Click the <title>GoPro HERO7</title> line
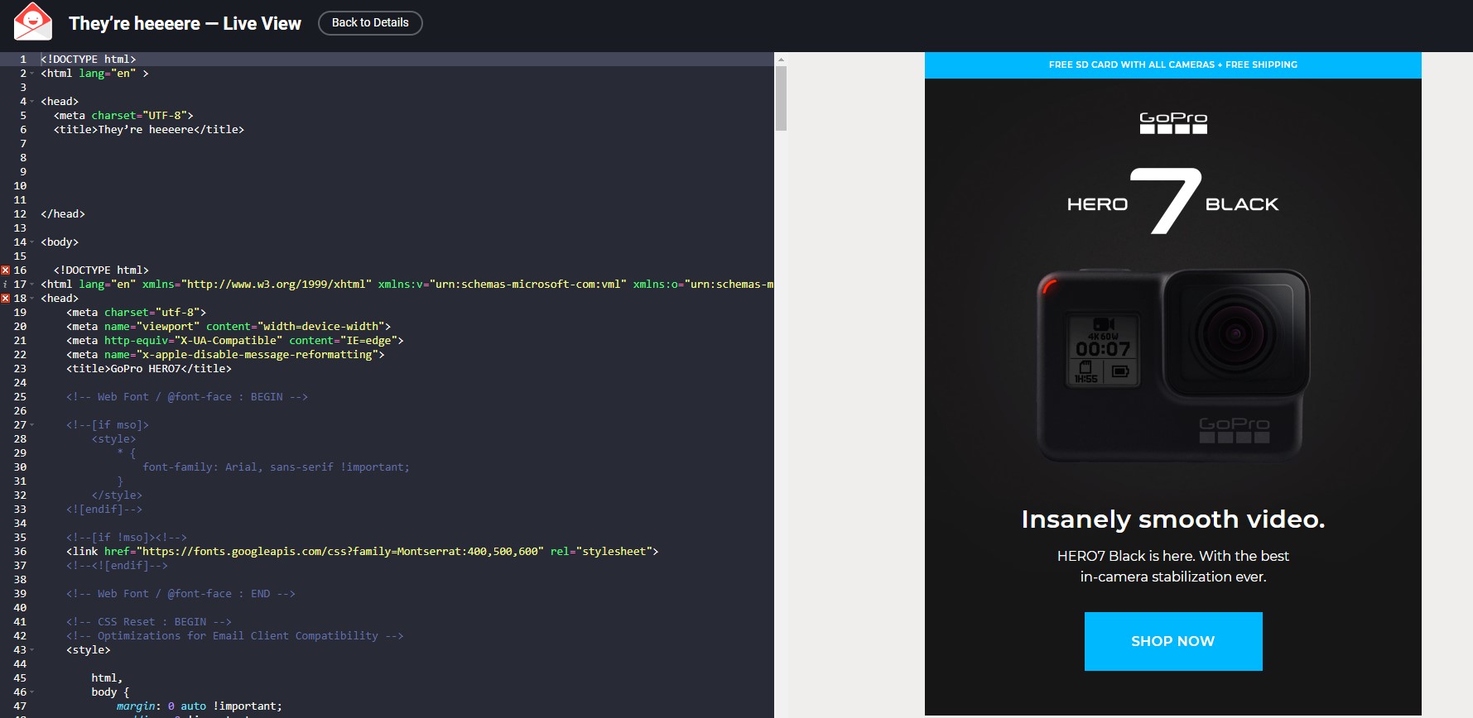 click(x=149, y=369)
